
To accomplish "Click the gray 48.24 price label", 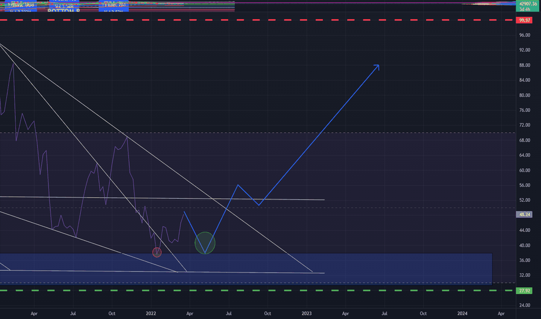I will click(524, 215).
